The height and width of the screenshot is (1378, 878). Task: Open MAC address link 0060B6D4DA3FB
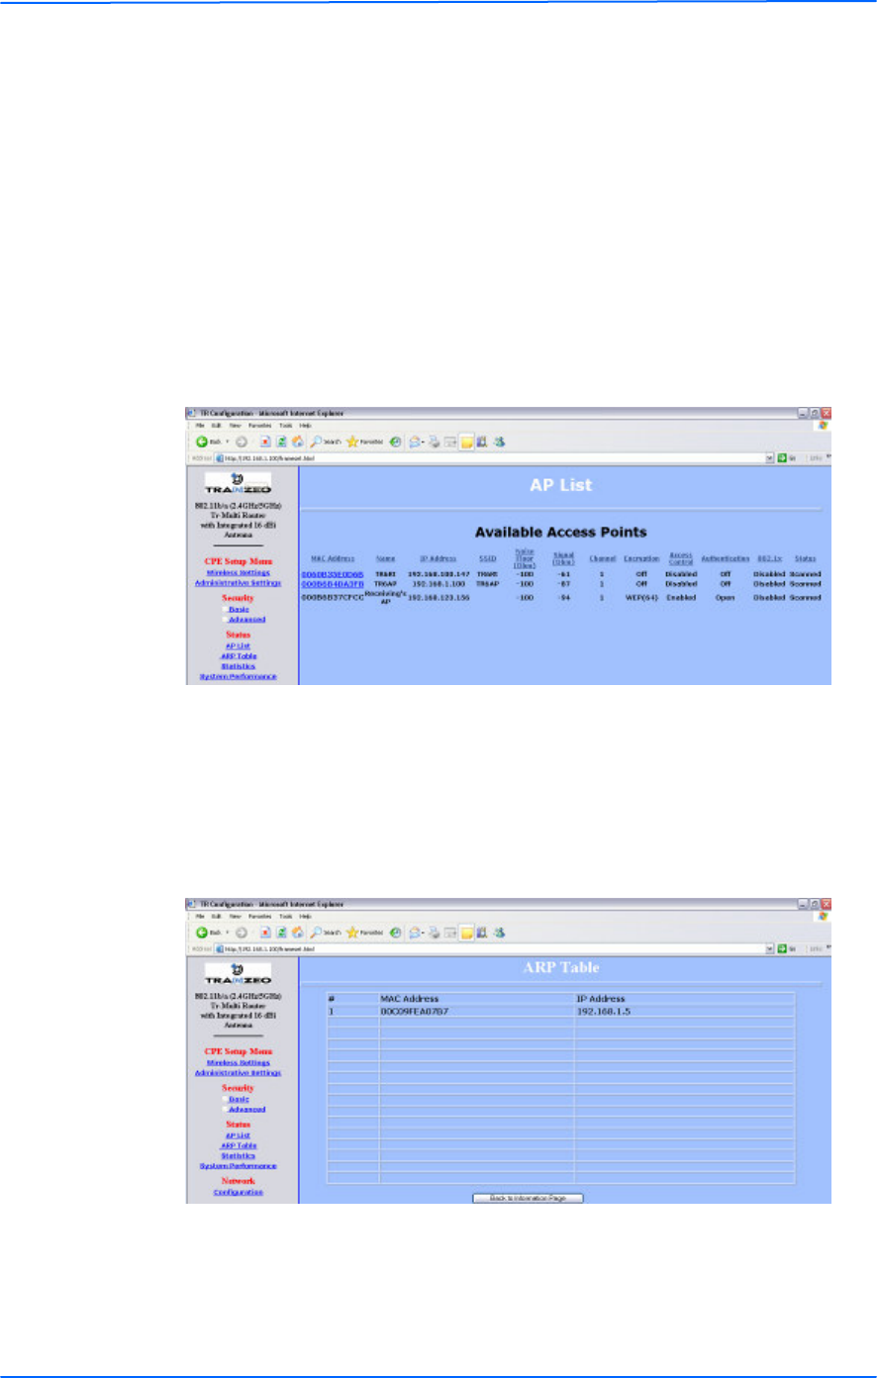(x=333, y=584)
